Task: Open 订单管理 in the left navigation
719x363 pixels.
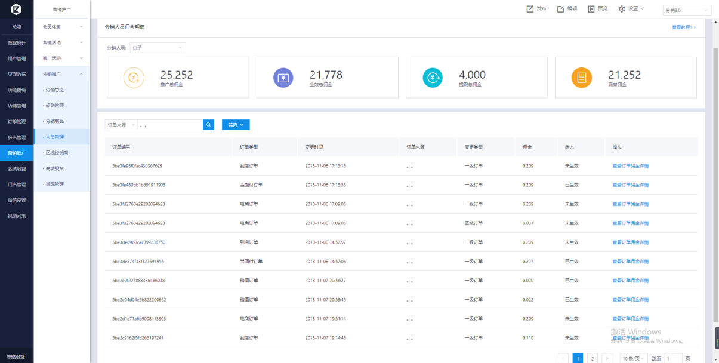Action: (17, 121)
